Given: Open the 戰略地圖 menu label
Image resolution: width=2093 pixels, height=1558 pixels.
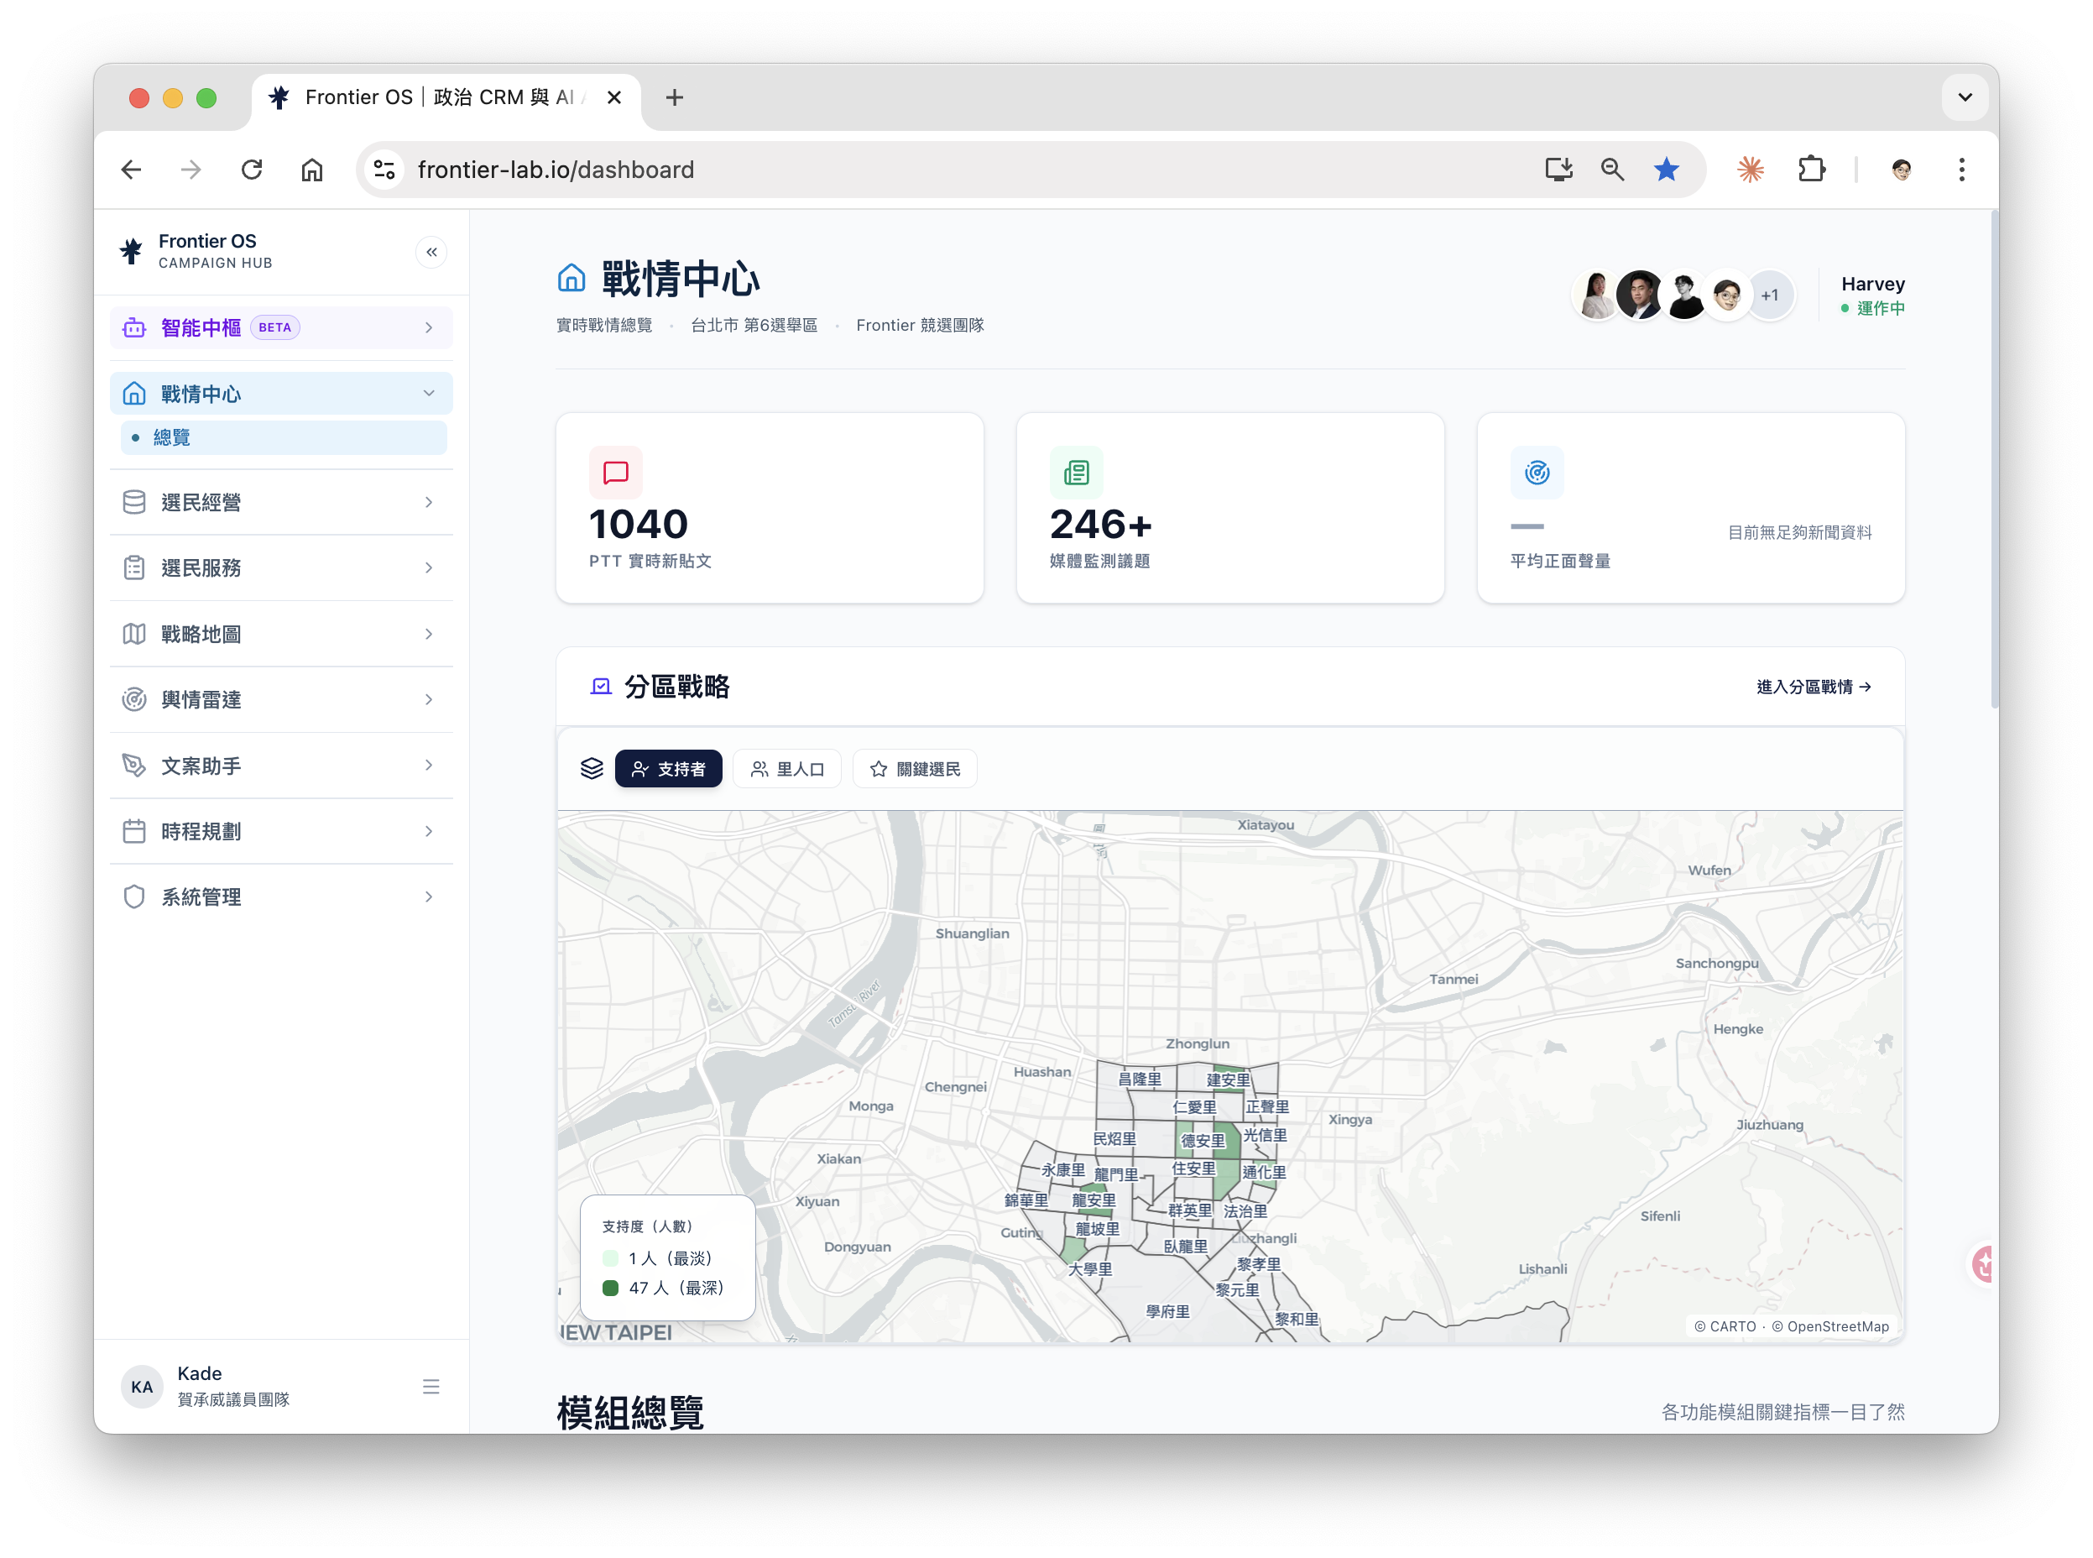Looking at the screenshot, I should (201, 634).
